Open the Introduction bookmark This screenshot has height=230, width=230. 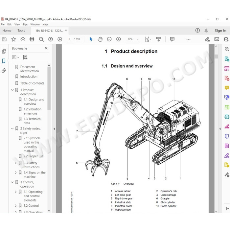tap(29, 77)
